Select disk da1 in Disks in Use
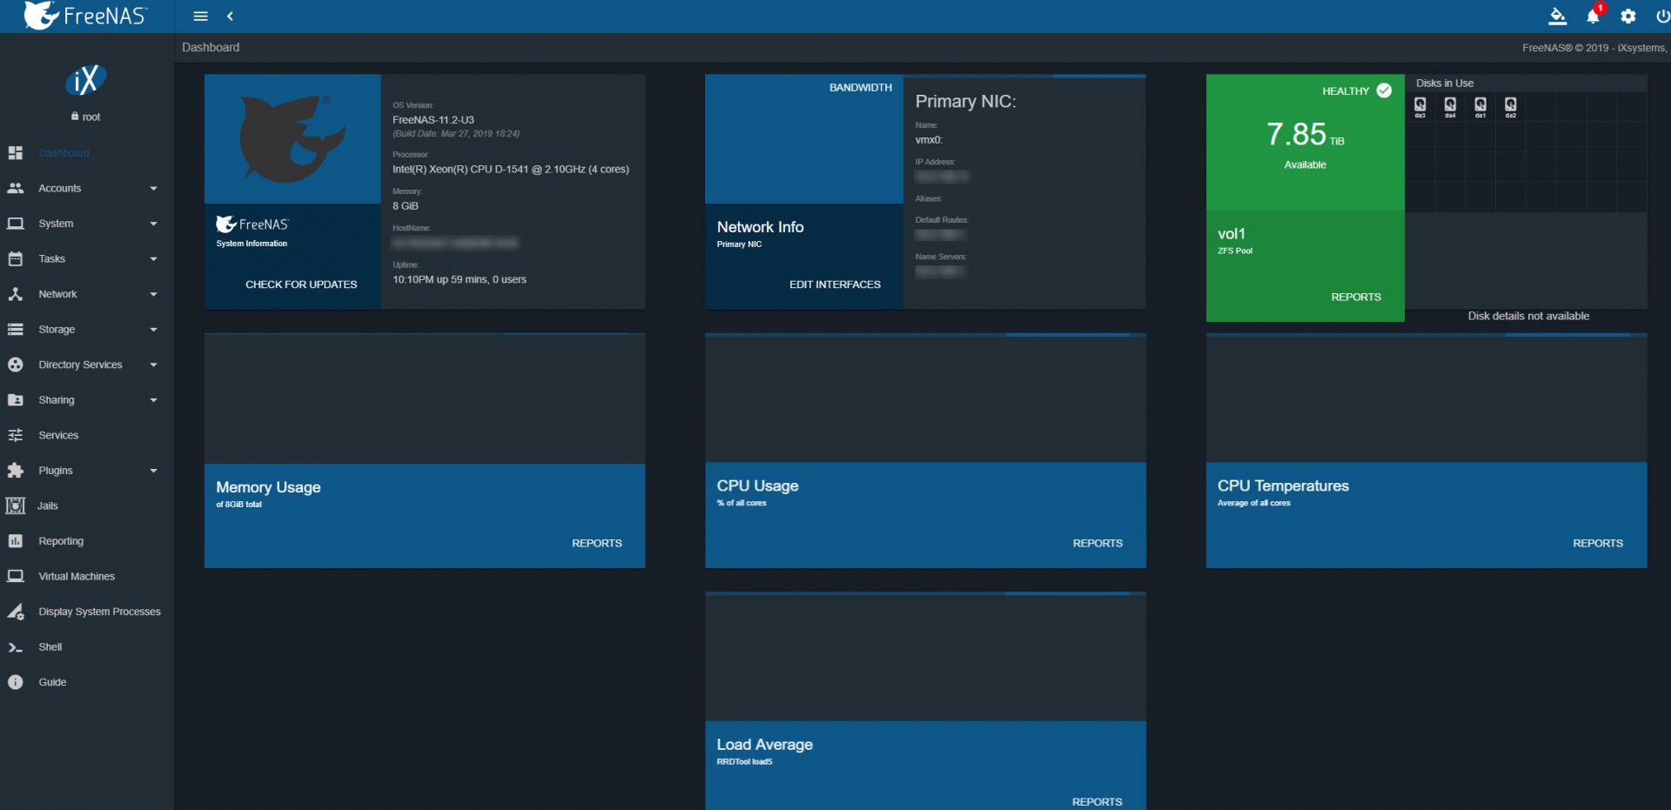1671x810 pixels. pyautogui.click(x=1480, y=107)
